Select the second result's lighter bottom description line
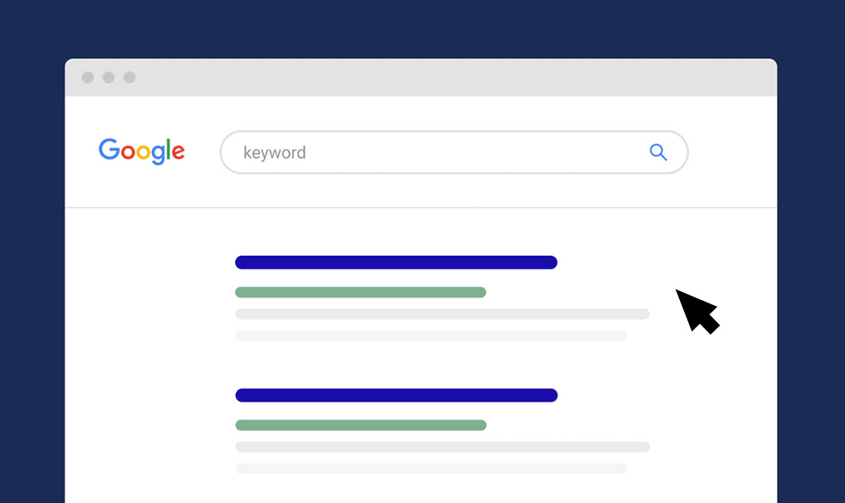The image size is (845, 503). coord(431,468)
